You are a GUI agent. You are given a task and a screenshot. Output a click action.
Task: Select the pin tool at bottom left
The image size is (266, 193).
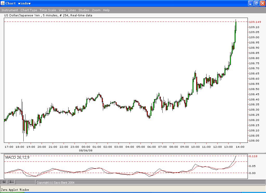[4, 182]
